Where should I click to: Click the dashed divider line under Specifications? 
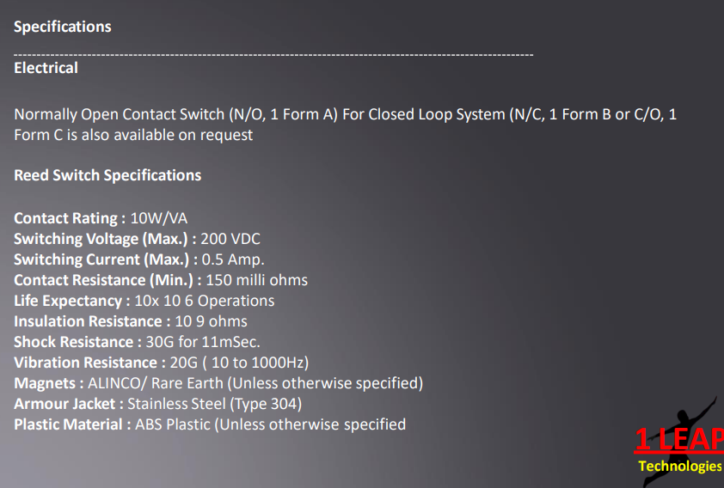[x=273, y=55]
